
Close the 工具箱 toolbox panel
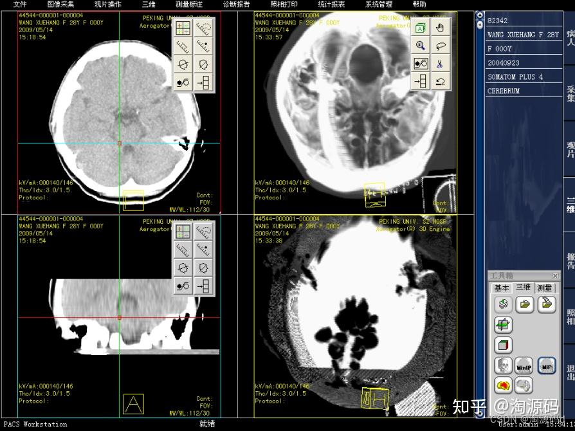(555, 275)
